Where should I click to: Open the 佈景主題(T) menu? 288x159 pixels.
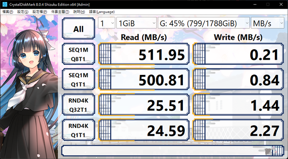tap(60, 12)
